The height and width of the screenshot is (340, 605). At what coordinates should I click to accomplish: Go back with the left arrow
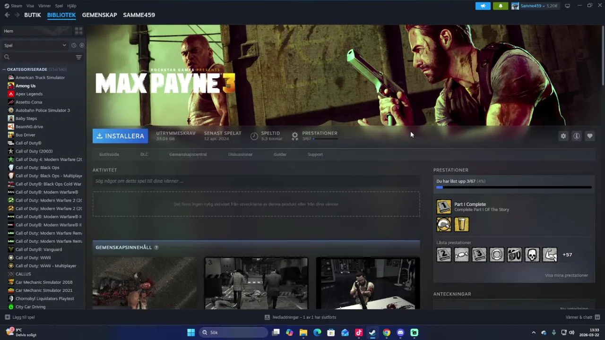click(x=7, y=15)
